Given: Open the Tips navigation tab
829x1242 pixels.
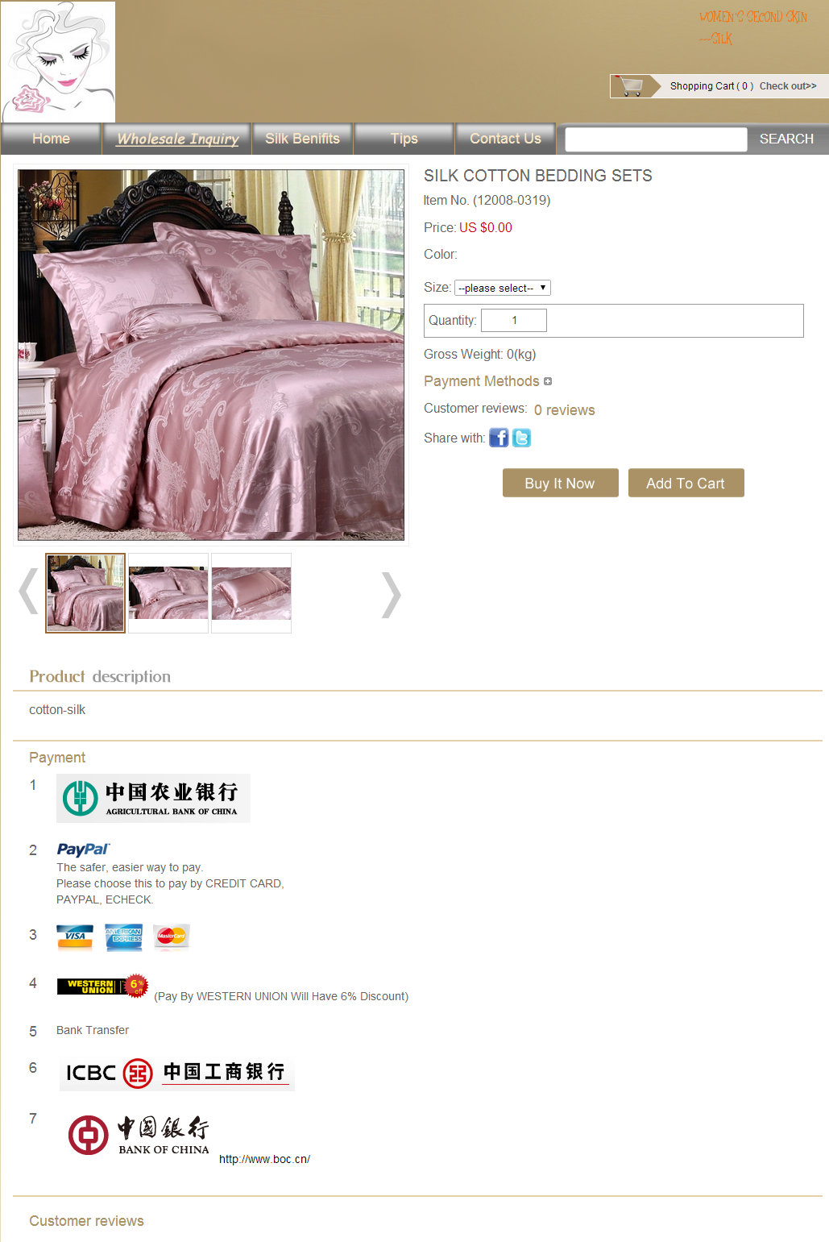Looking at the screenshot, I should 404,139.
